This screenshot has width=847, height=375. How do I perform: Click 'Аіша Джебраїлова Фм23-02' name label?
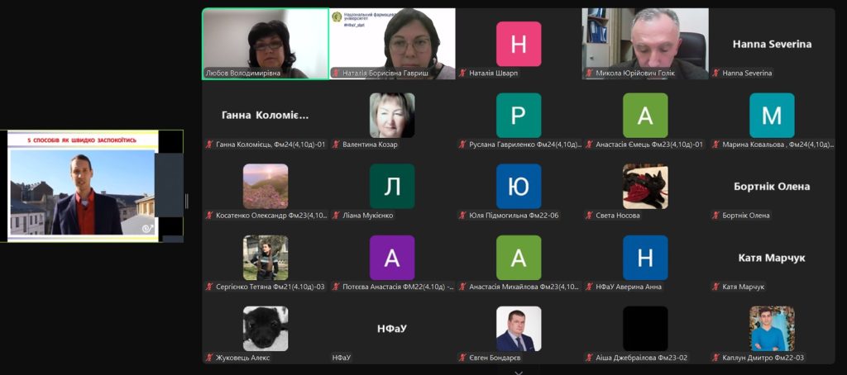642,357
